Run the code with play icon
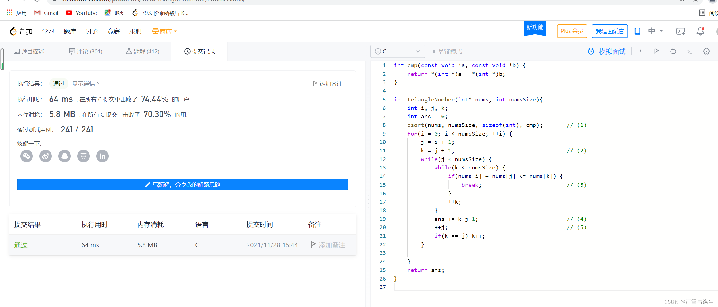This screenshot has height=307, width=718. [656, 51]
